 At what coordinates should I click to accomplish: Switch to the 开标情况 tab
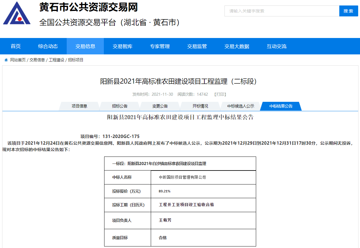[x=200, y=106]
